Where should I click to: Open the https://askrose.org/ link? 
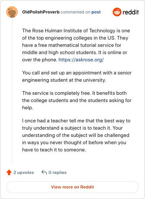point(81,60)
